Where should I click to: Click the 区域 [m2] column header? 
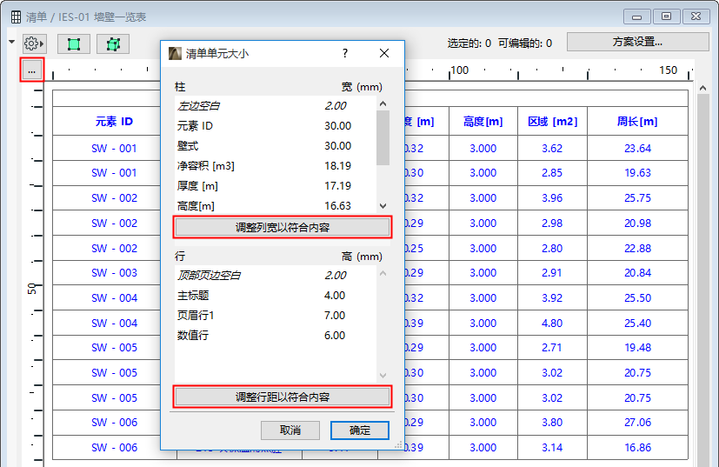[552, 122]
